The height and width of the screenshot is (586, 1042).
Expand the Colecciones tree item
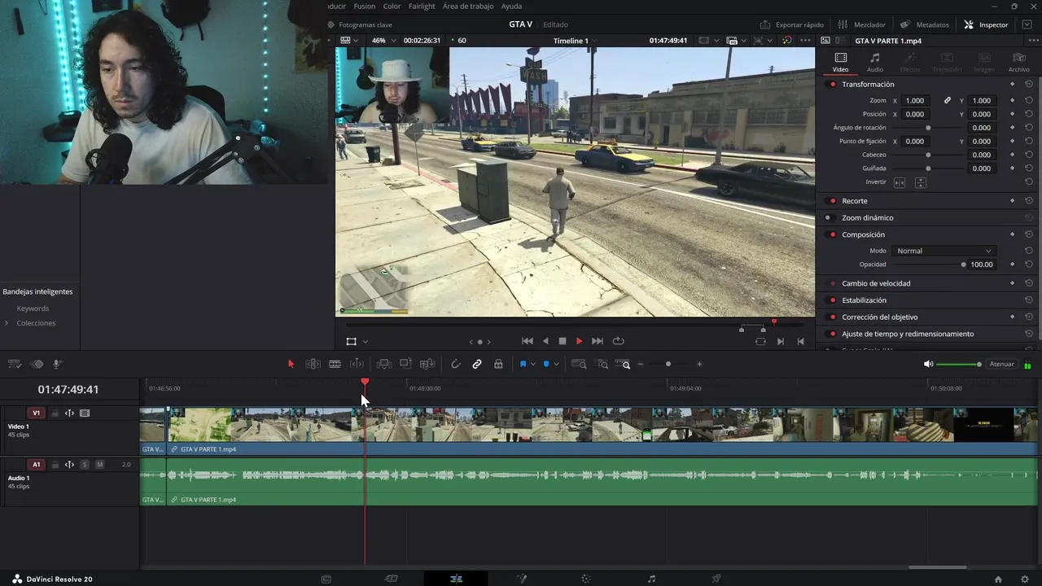coord(7,323)
